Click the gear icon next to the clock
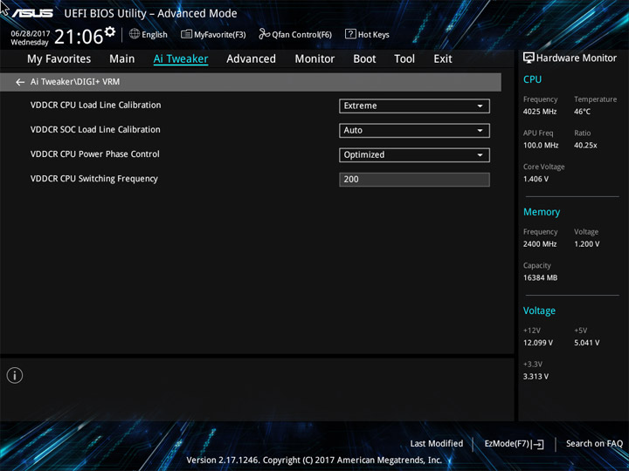 (110, 31)
